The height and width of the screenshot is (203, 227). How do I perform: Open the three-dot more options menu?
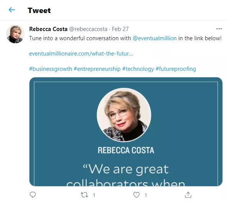[x=219, y=29]
